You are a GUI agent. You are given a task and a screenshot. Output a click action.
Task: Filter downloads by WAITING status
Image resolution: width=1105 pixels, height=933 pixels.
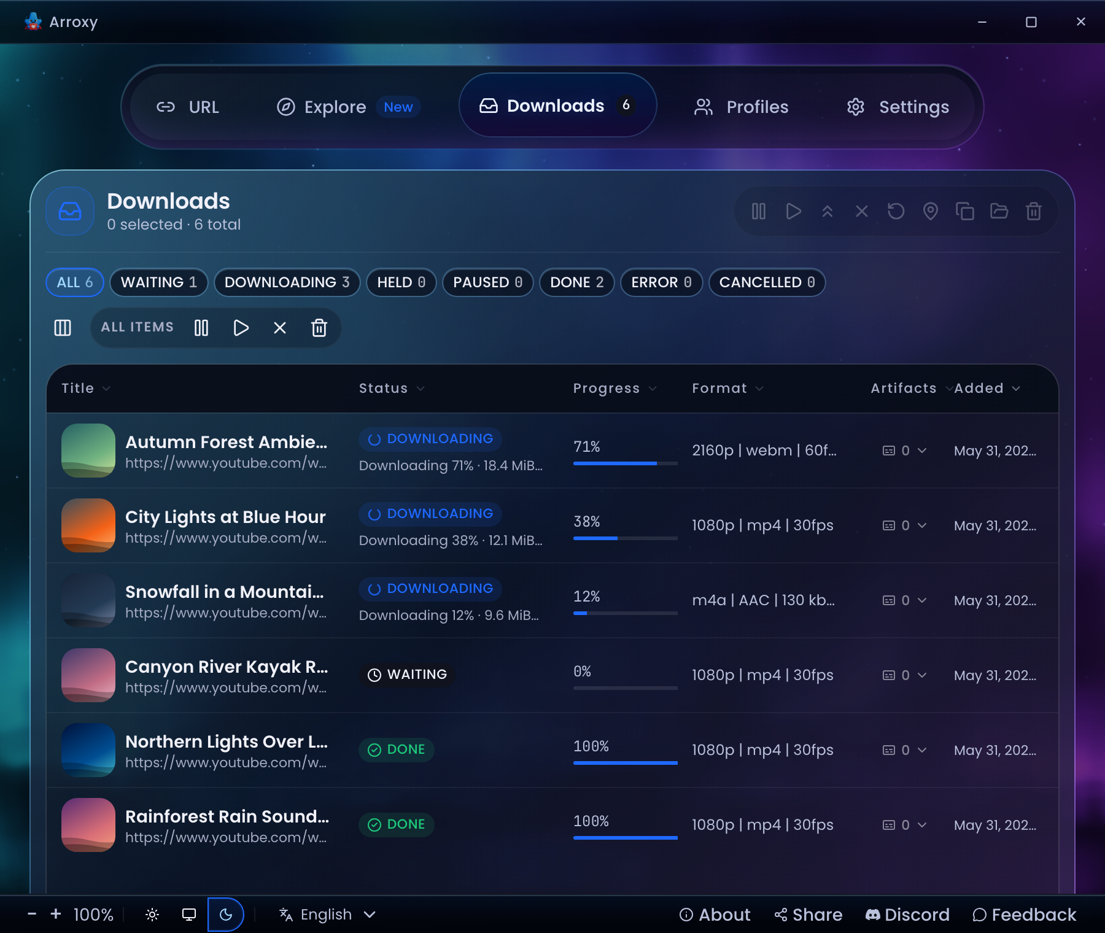pos(159,282)
